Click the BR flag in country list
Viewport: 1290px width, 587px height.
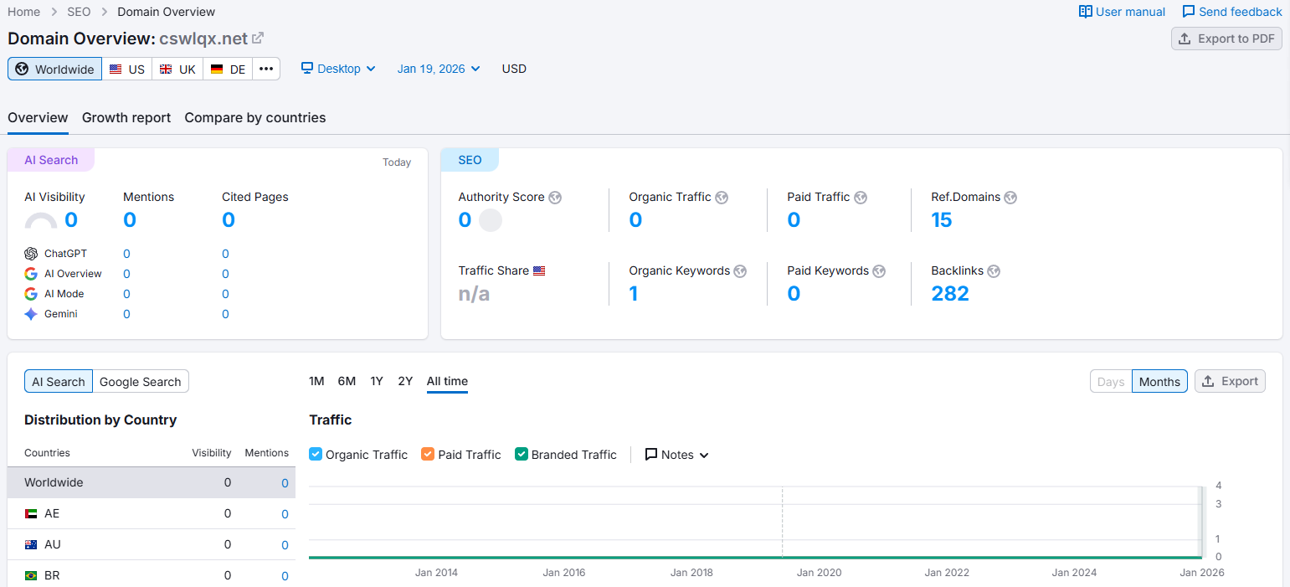(31, 575)
